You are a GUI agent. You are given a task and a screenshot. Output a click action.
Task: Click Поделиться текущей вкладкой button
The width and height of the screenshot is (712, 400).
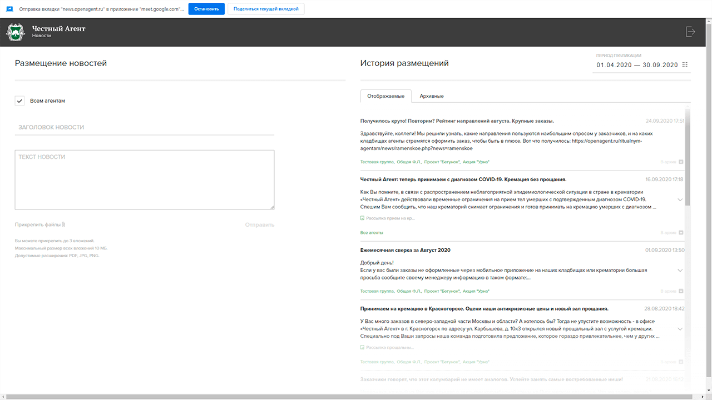pyautogui.click(x=266, y=9)
